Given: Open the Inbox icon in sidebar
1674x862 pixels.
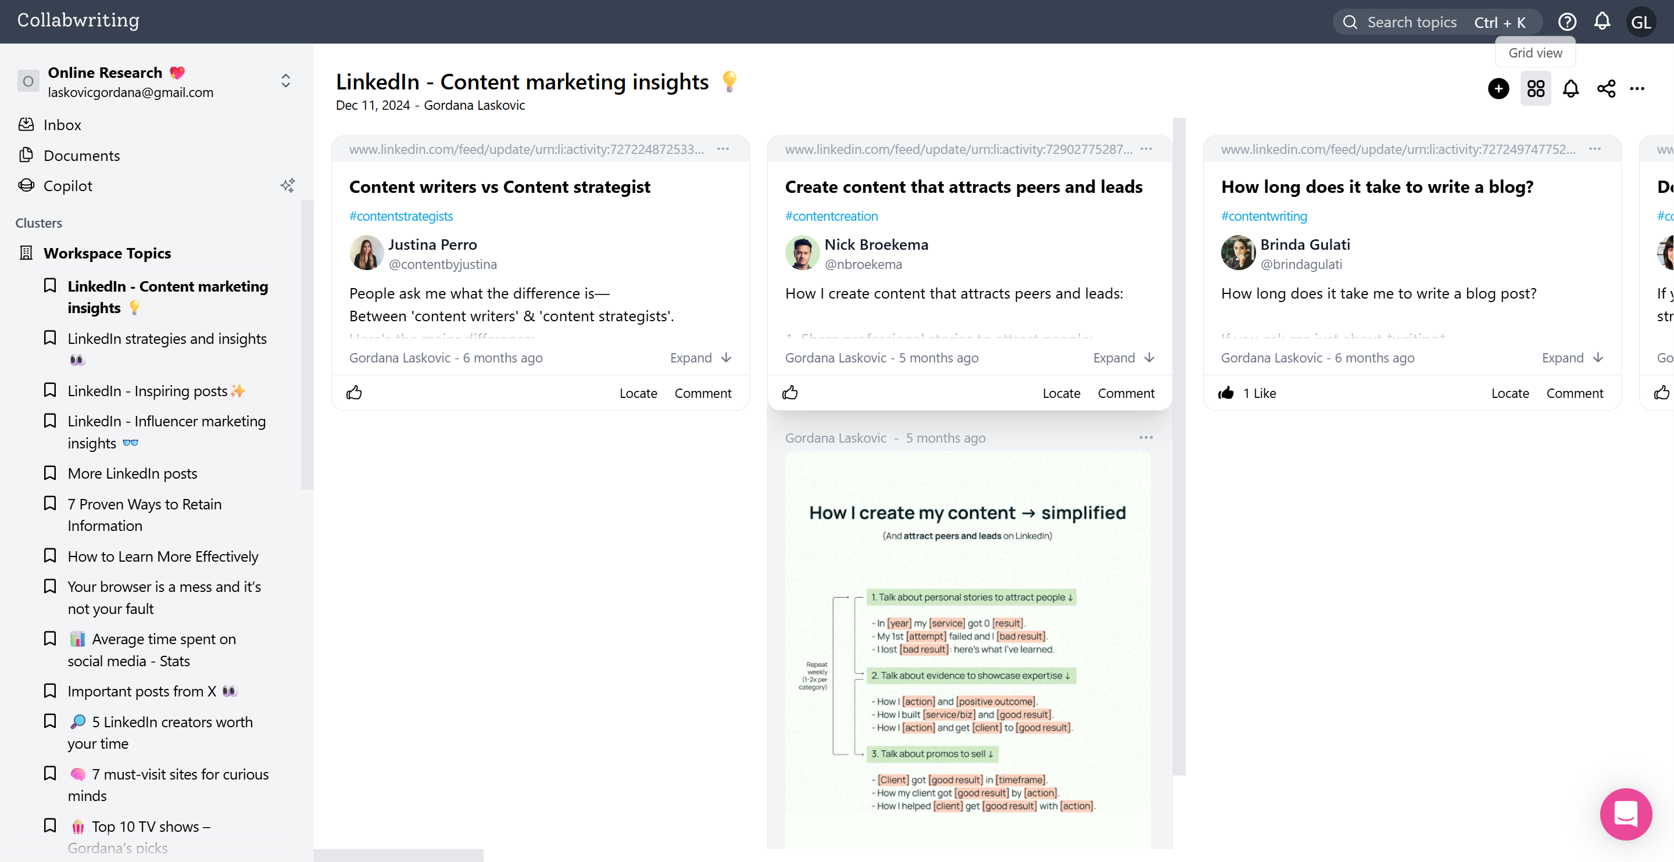Looking at the screenshot, I should [26, 124].
